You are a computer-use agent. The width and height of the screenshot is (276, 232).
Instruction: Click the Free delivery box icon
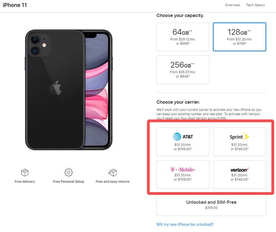click(25, 172)
